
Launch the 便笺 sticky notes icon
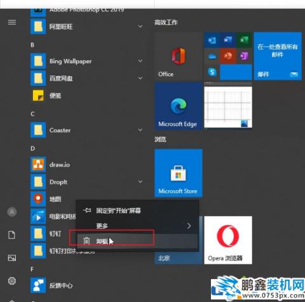38,95
